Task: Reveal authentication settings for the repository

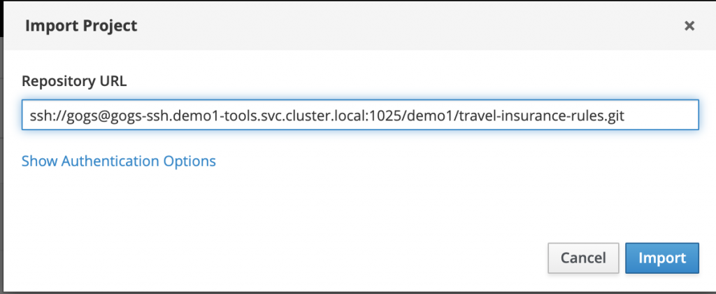Action: 119,161
